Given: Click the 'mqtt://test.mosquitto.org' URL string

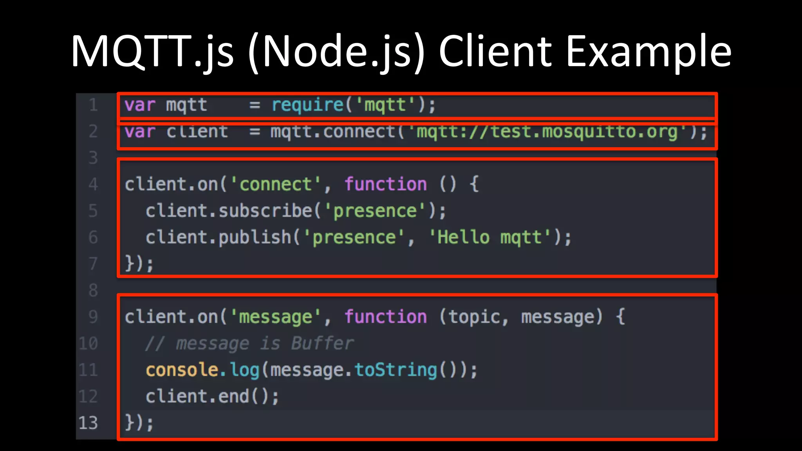Looking at the screenshot, I should 548,132.
